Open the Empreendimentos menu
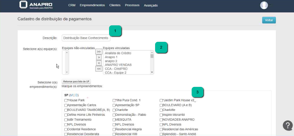294x136 pixels. tap(92, 5)
